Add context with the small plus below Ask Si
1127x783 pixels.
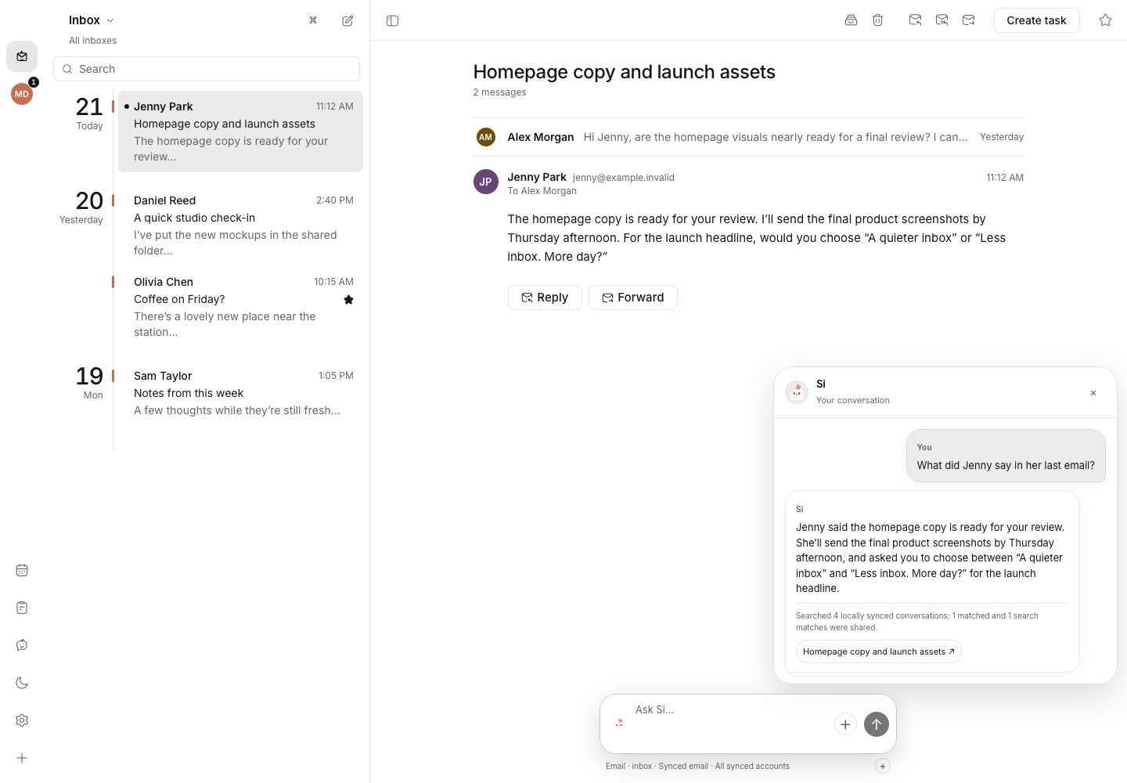(883, 767)
